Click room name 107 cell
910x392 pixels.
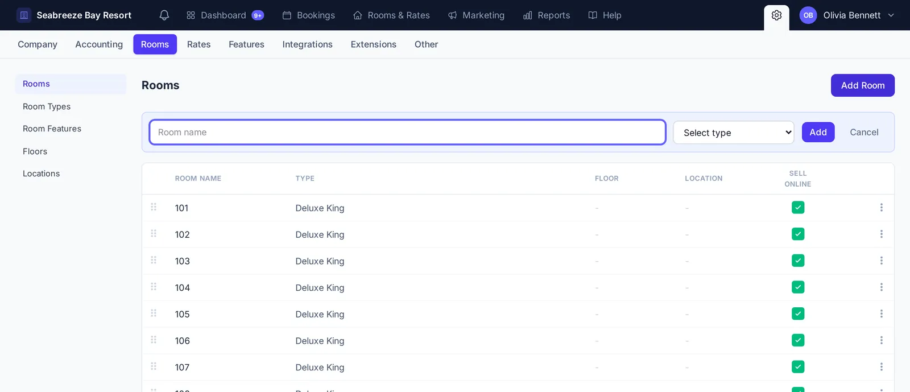coord(182,368)
